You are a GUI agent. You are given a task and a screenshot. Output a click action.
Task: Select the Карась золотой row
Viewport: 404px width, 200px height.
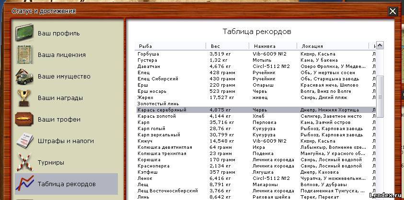[256, 116]
